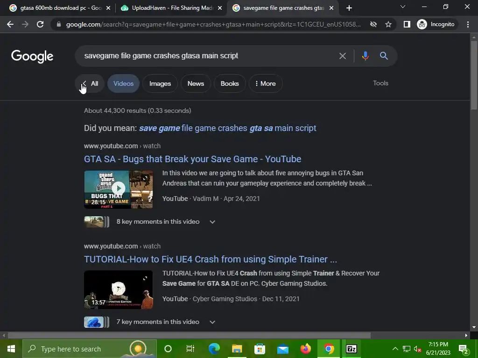Click the 7 key moments preview thumbnail
Screen dimensions: 478x358
pyautogui.click(x=96, y=322)
